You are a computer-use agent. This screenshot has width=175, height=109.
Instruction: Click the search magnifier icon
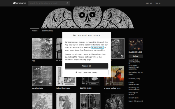pyautogui.click(x=67, y=3)
